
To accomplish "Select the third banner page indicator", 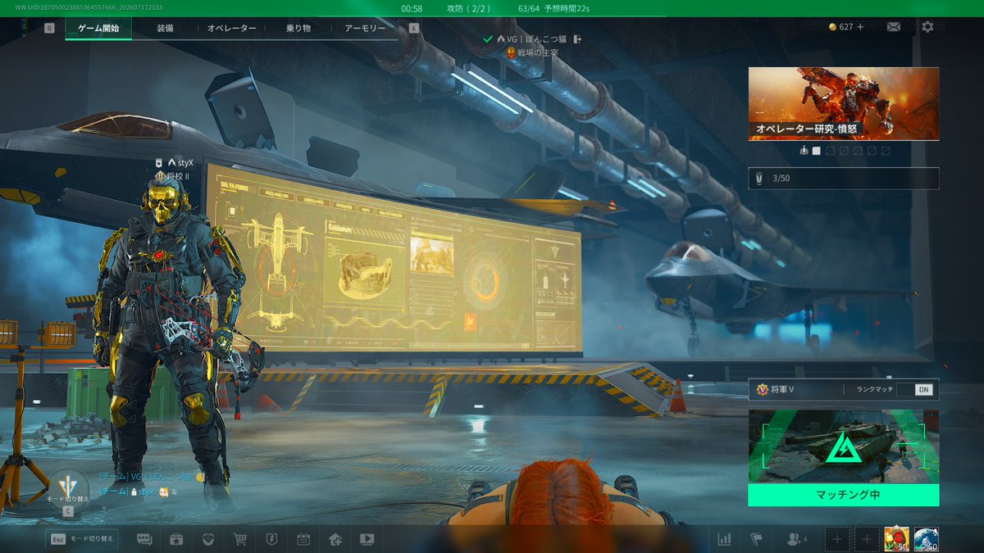I will pyautogui.click(x=844, y=151).
